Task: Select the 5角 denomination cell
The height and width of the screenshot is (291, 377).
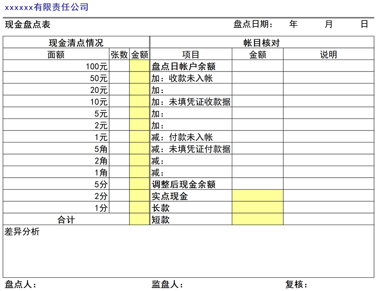Action: point(56,148)
